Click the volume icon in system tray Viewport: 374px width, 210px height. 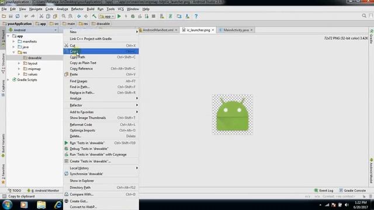(x=347, y=205)
